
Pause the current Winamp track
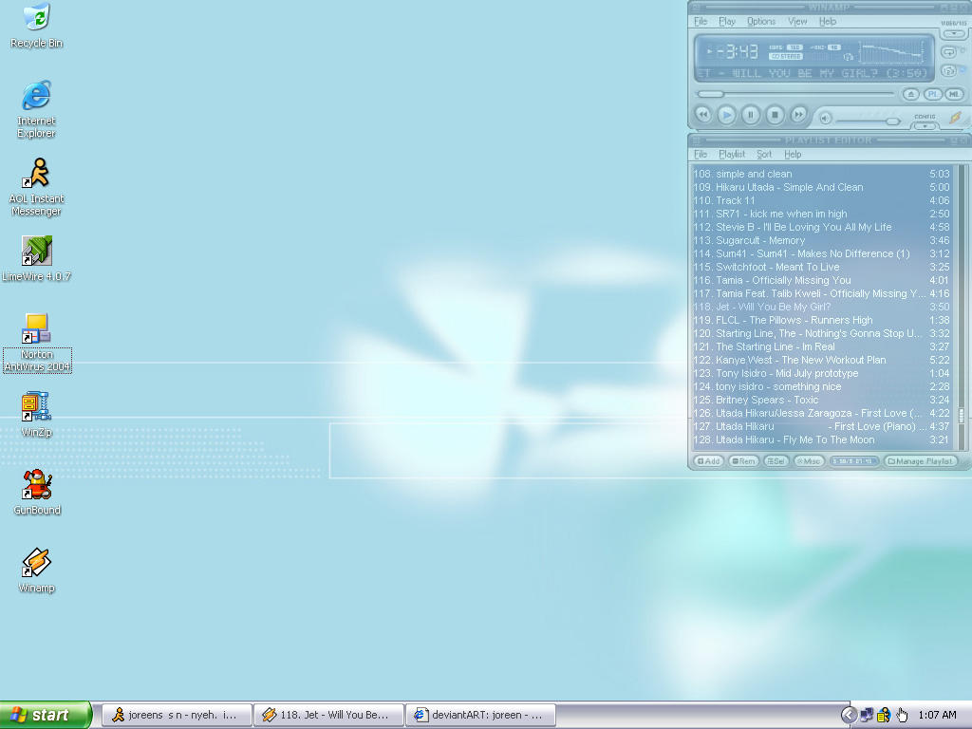point(751,115)
